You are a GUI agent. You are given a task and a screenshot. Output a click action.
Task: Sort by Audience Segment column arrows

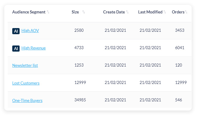pyautogui.click(x=48, y=12)
